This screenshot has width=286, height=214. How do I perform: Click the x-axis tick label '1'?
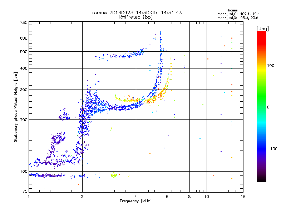29,197
